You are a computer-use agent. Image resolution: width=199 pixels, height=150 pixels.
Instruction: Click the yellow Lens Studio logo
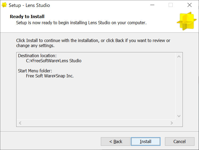point(186,21)
